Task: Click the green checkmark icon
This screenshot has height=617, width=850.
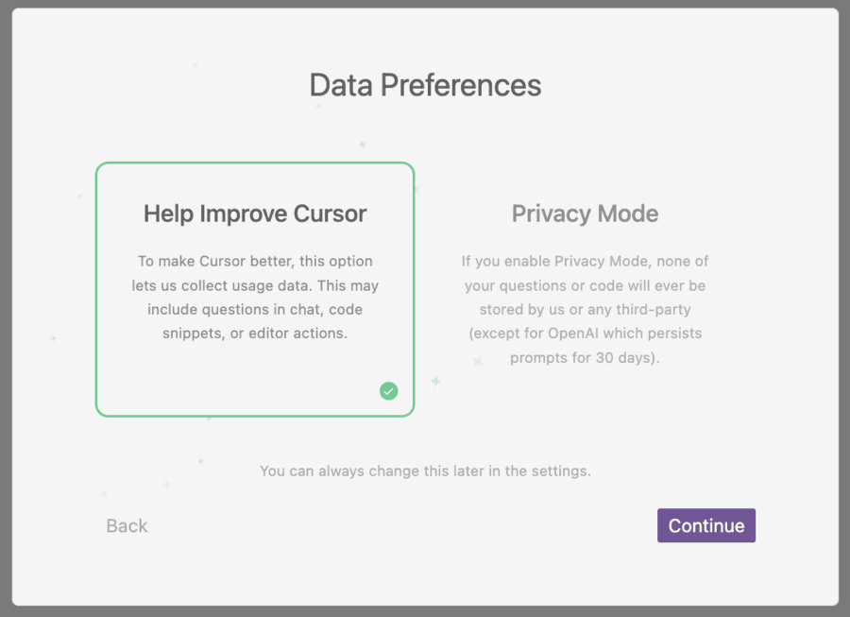Action: tap(388, 391)
